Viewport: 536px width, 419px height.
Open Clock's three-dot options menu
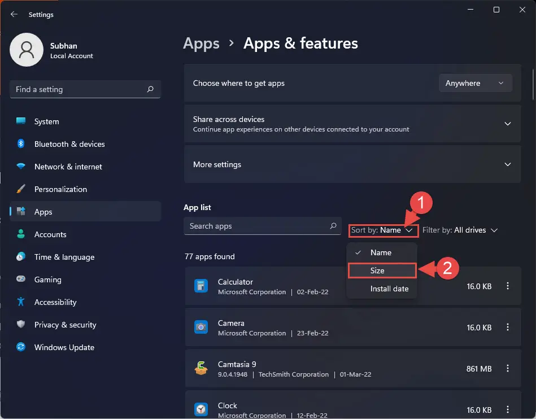point(508,409)
